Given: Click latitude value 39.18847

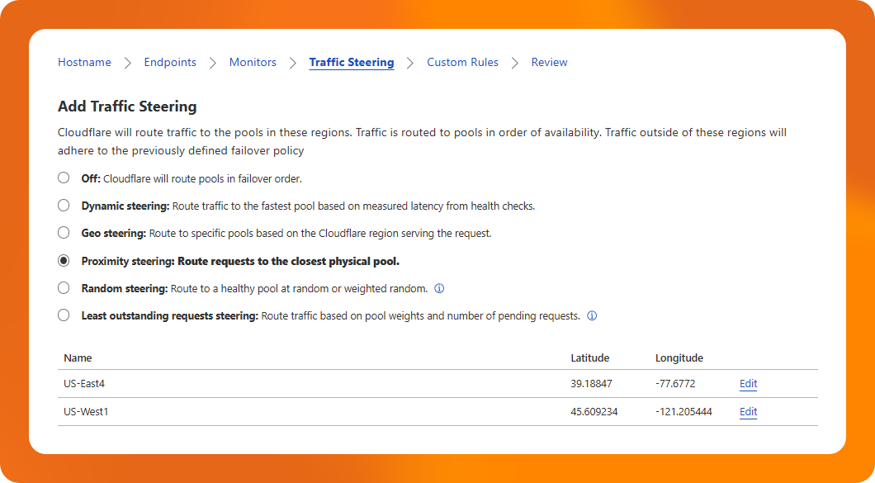Looking at the screenshot, I should tap(592, 384).
